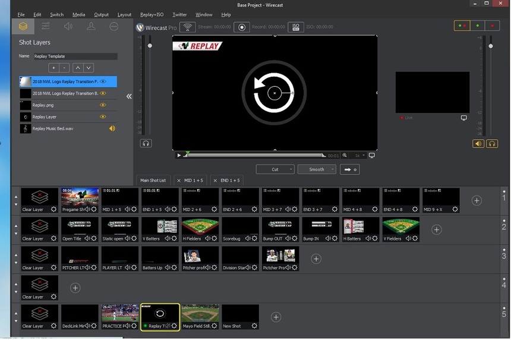Expand layer 1 row with its up arrow

16,197
